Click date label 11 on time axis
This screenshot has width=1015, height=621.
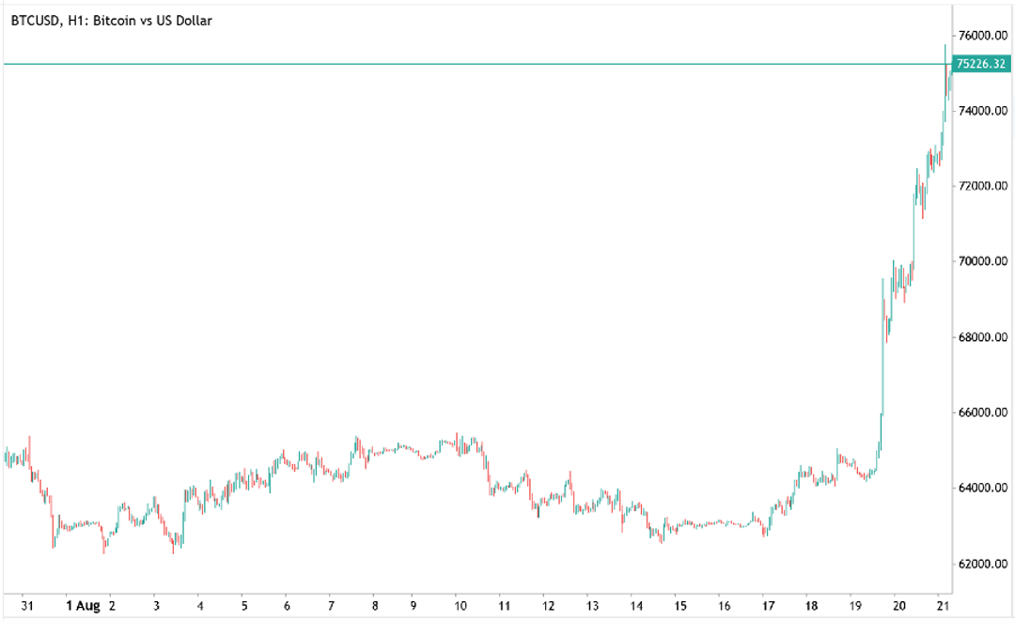pyautogui.click(x=505, y=606)
